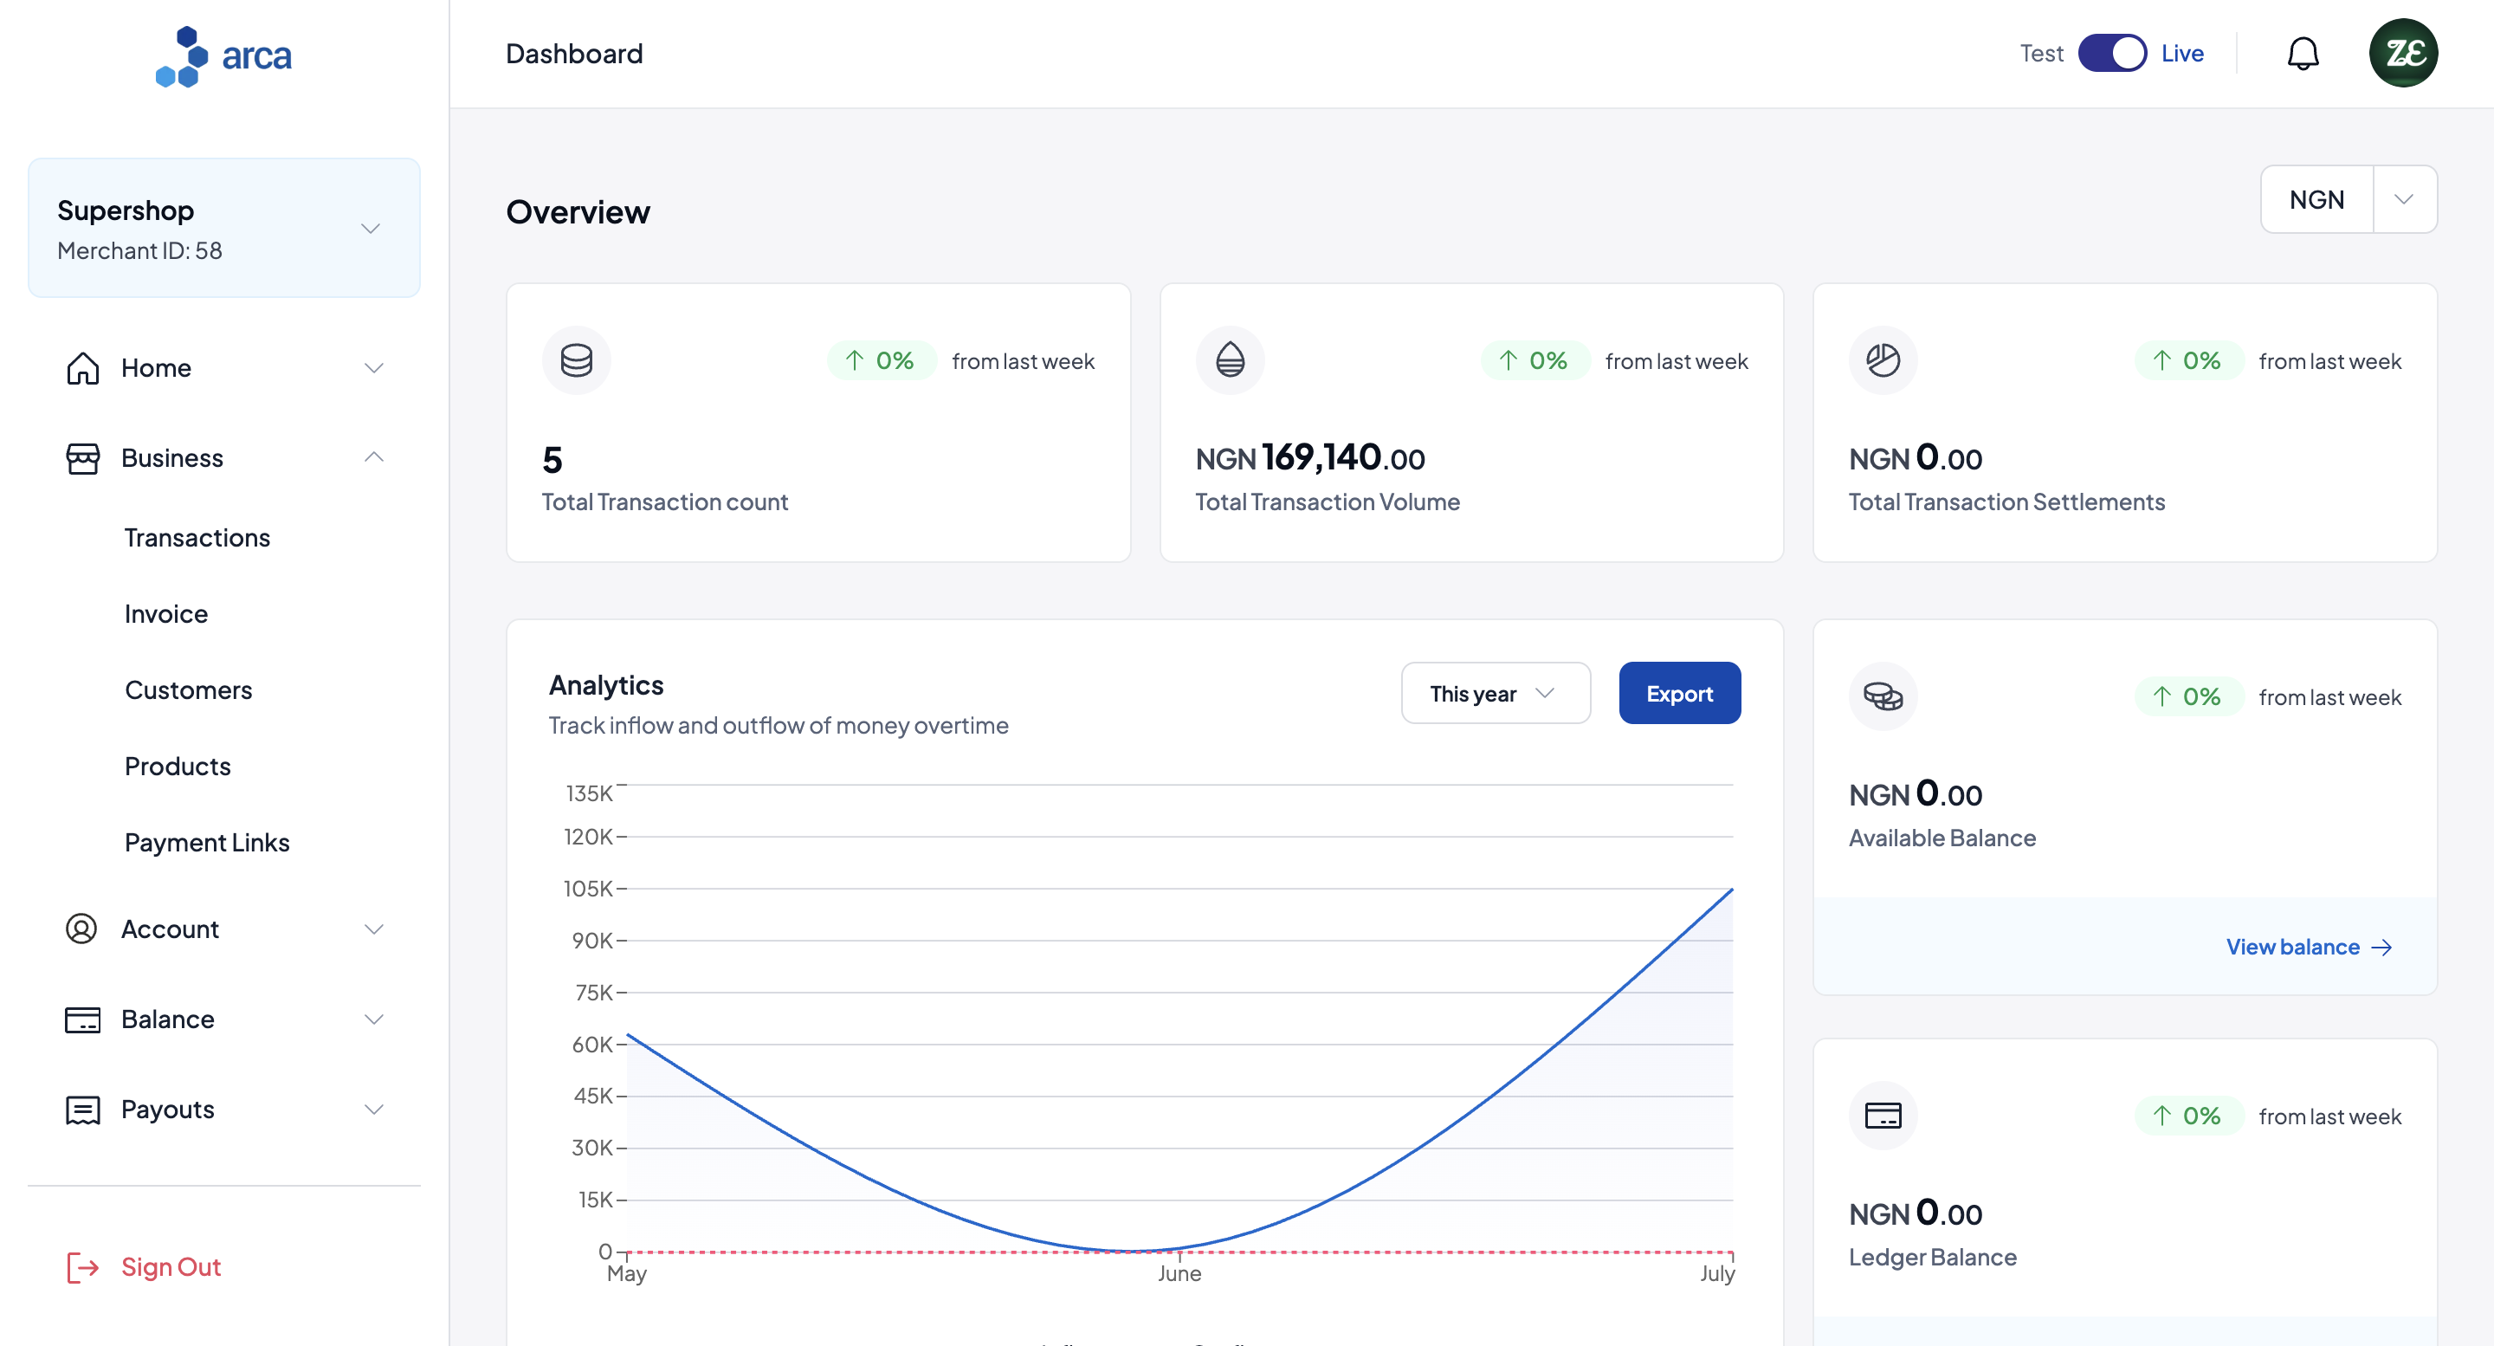2494x1346 pixels.
Task: Expand the Home menu chevron
Action: tap(374, 368)
